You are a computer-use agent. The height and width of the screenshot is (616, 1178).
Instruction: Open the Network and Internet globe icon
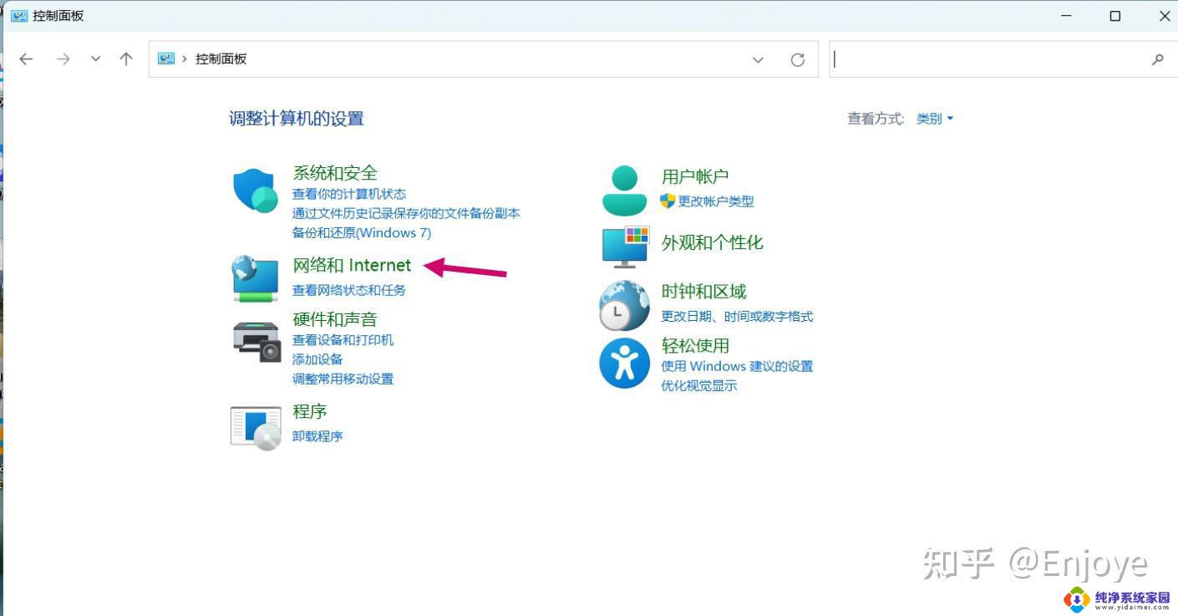pos(255,278)
